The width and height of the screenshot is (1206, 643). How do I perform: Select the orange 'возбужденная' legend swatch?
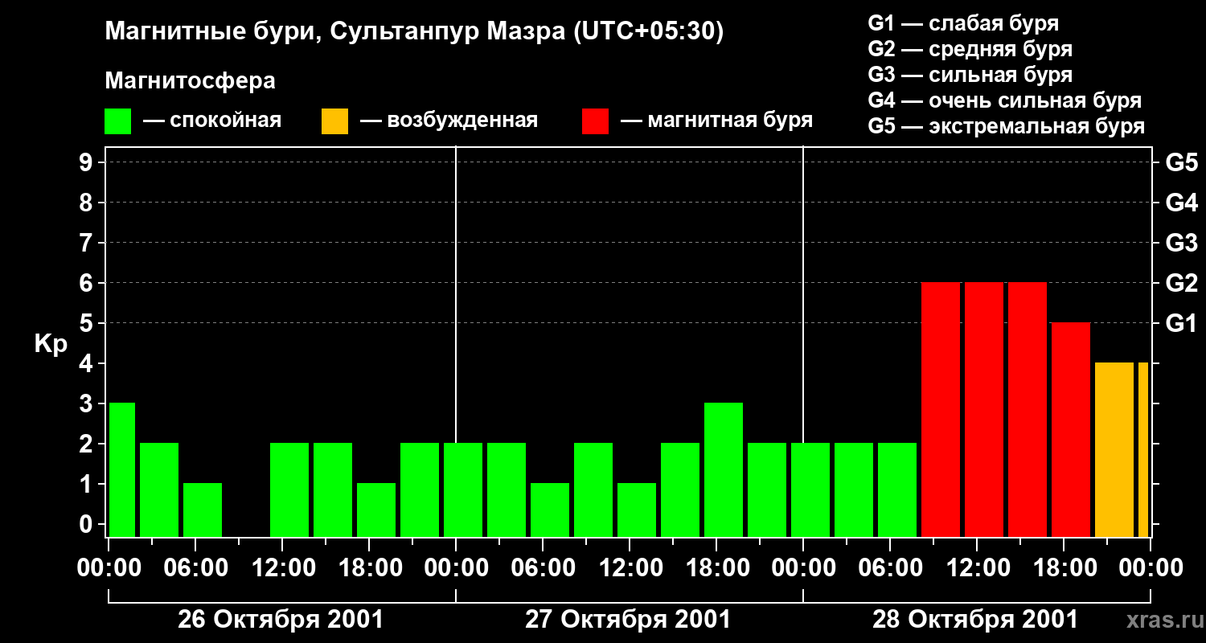pos(334,121)
